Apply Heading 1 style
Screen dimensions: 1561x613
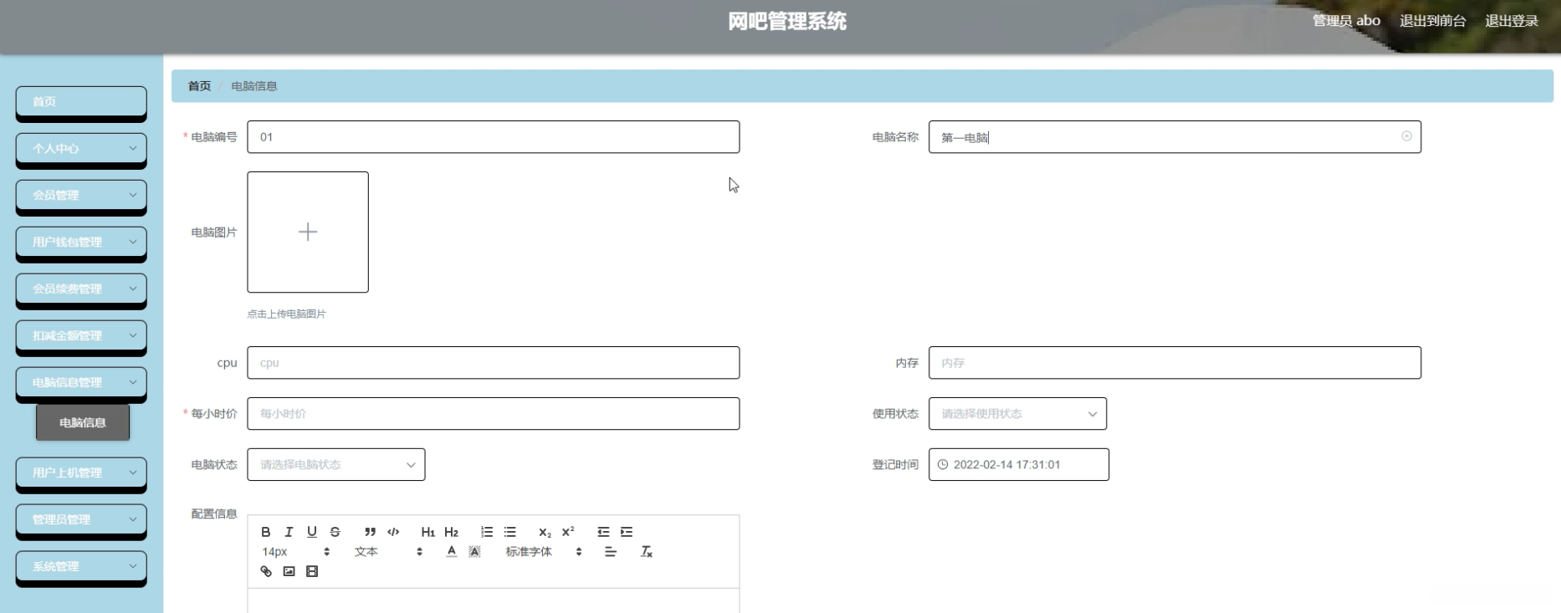click(428, 532)
